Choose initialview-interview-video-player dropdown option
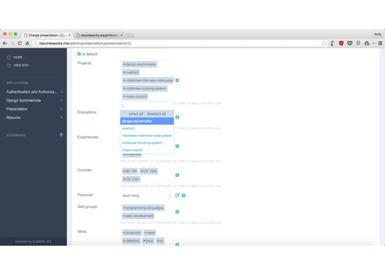385x274 pixels. (x=147, y=135)
